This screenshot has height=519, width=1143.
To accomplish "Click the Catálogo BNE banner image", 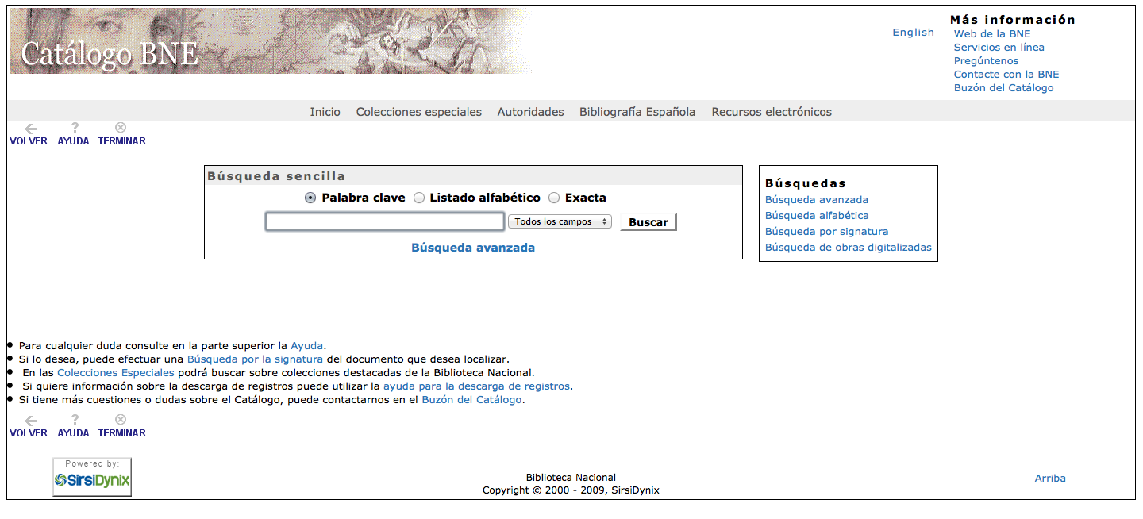I will pos(270,41).
